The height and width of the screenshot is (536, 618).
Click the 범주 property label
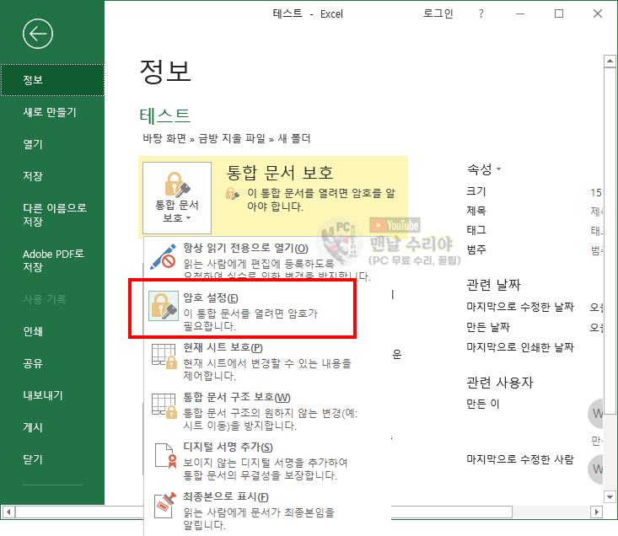tap(476, 249)
